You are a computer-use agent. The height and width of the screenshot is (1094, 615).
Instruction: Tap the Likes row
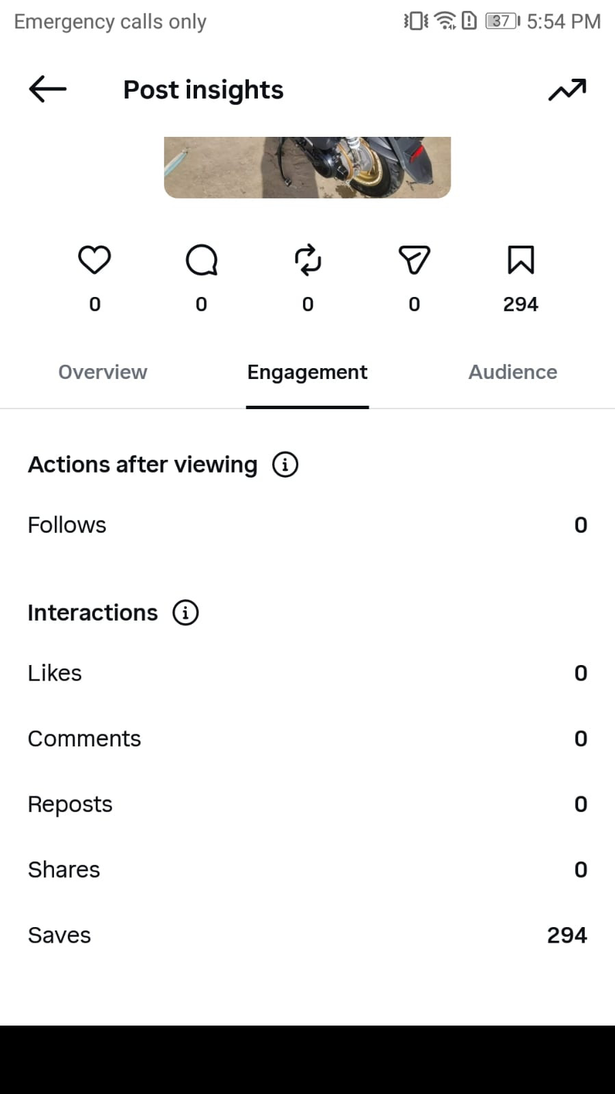click(x=307, y=673)
